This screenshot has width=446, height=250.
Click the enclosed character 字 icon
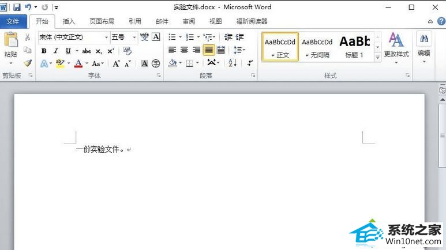156,63
